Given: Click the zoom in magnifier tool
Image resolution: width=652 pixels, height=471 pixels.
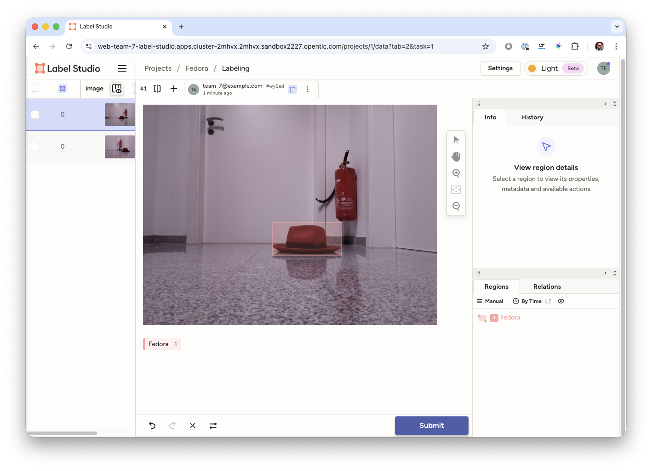Looking at the screenshot, I should point(456,173).
